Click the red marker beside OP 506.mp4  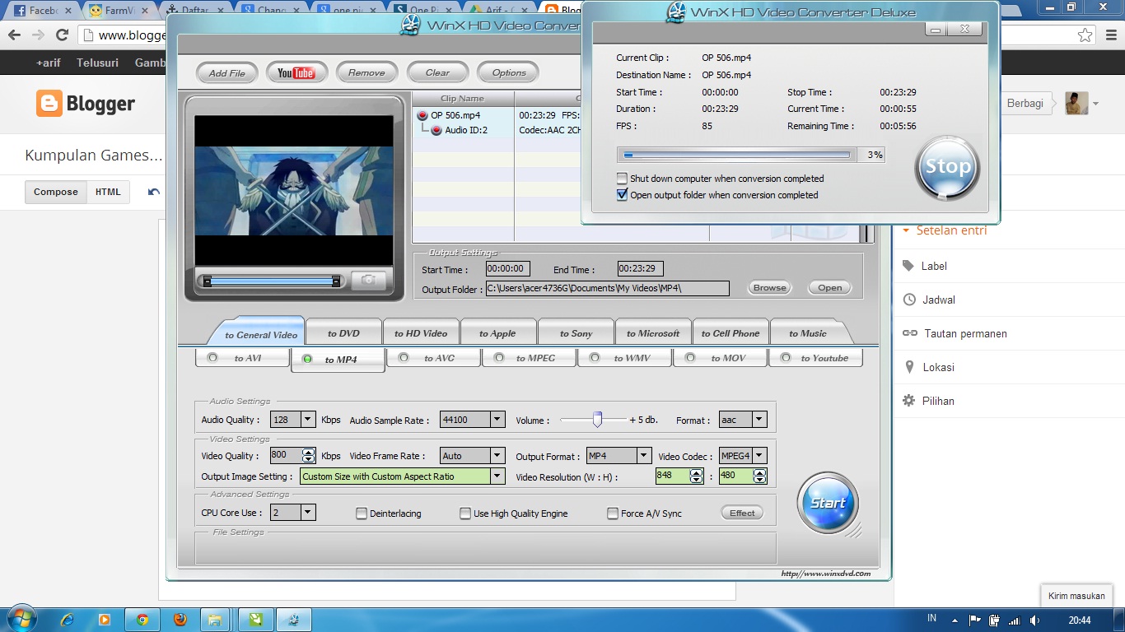(x=422, y=116)
